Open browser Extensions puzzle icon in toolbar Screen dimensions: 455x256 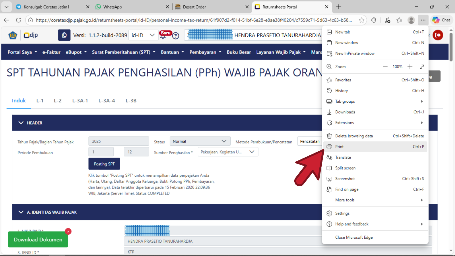point(374,20)
